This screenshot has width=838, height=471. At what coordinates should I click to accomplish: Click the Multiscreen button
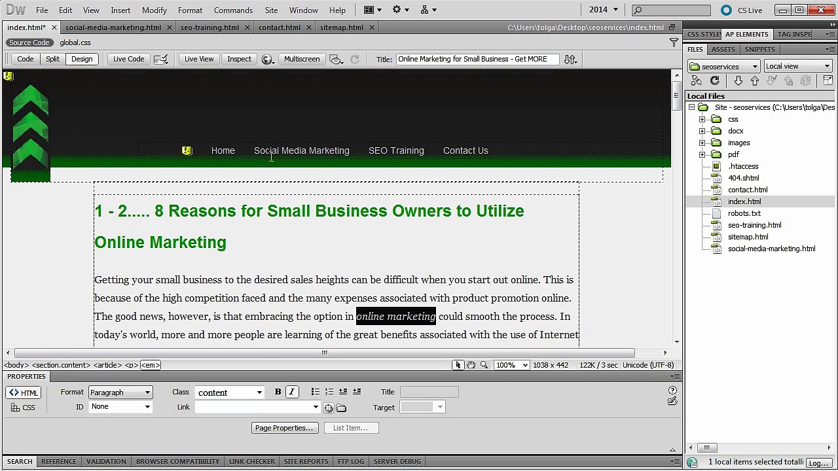pyautogui.click(x=302, y=59)
